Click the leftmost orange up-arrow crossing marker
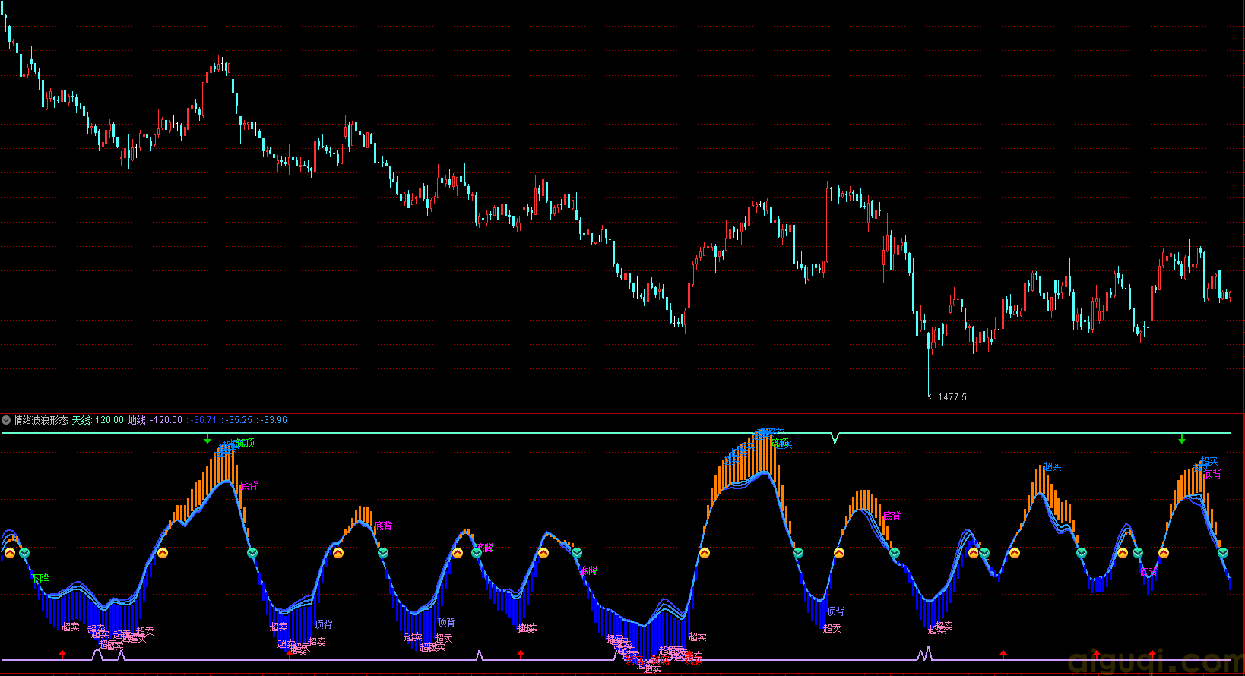 10,553
